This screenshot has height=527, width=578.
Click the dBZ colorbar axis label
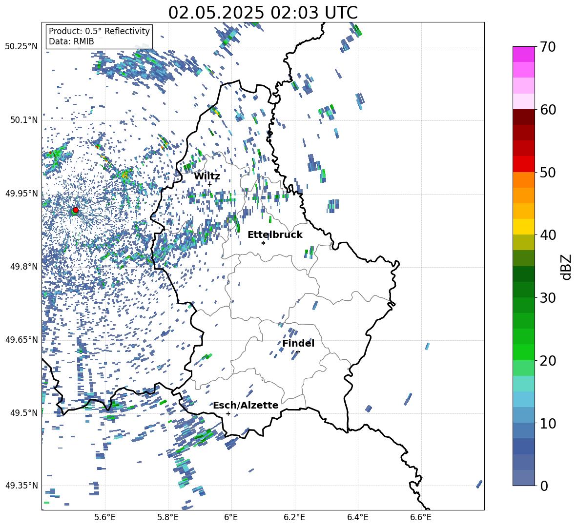tap(567, 267)
